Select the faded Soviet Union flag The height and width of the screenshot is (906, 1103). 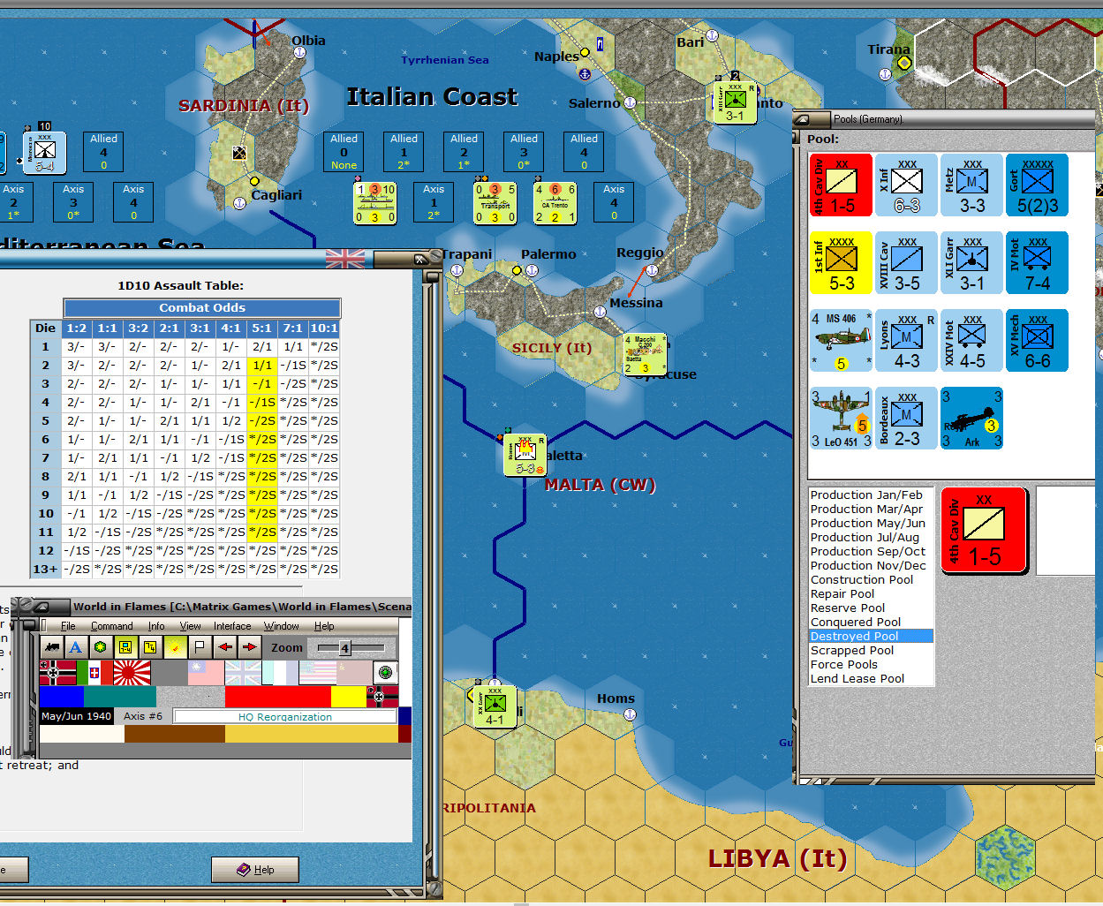click(x=354, y=673)
